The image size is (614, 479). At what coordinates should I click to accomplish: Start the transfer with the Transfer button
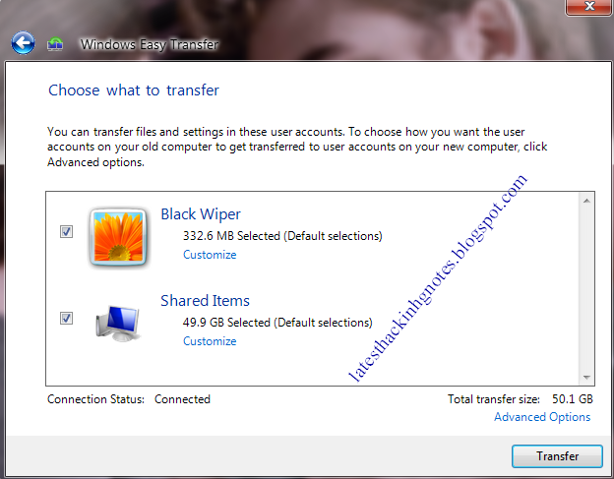(557, 456)
